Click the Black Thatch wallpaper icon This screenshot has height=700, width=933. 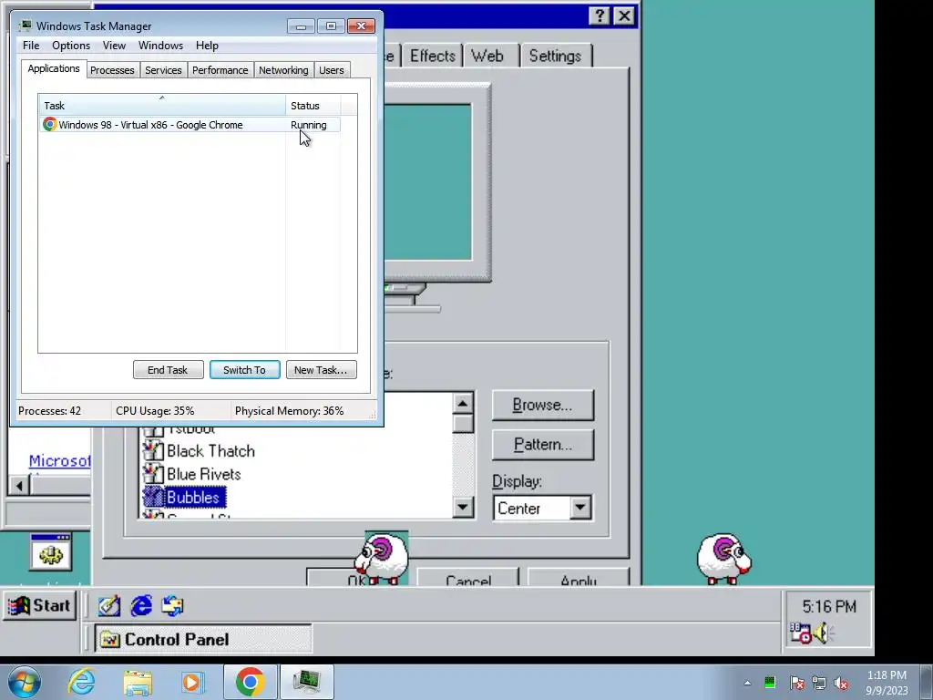(x=153, y=450)
